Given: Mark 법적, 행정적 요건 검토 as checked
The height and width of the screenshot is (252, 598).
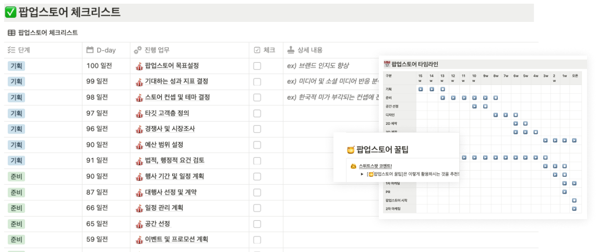Looking at the screenshot, I should pyautogui.click(x=257, y=161).
